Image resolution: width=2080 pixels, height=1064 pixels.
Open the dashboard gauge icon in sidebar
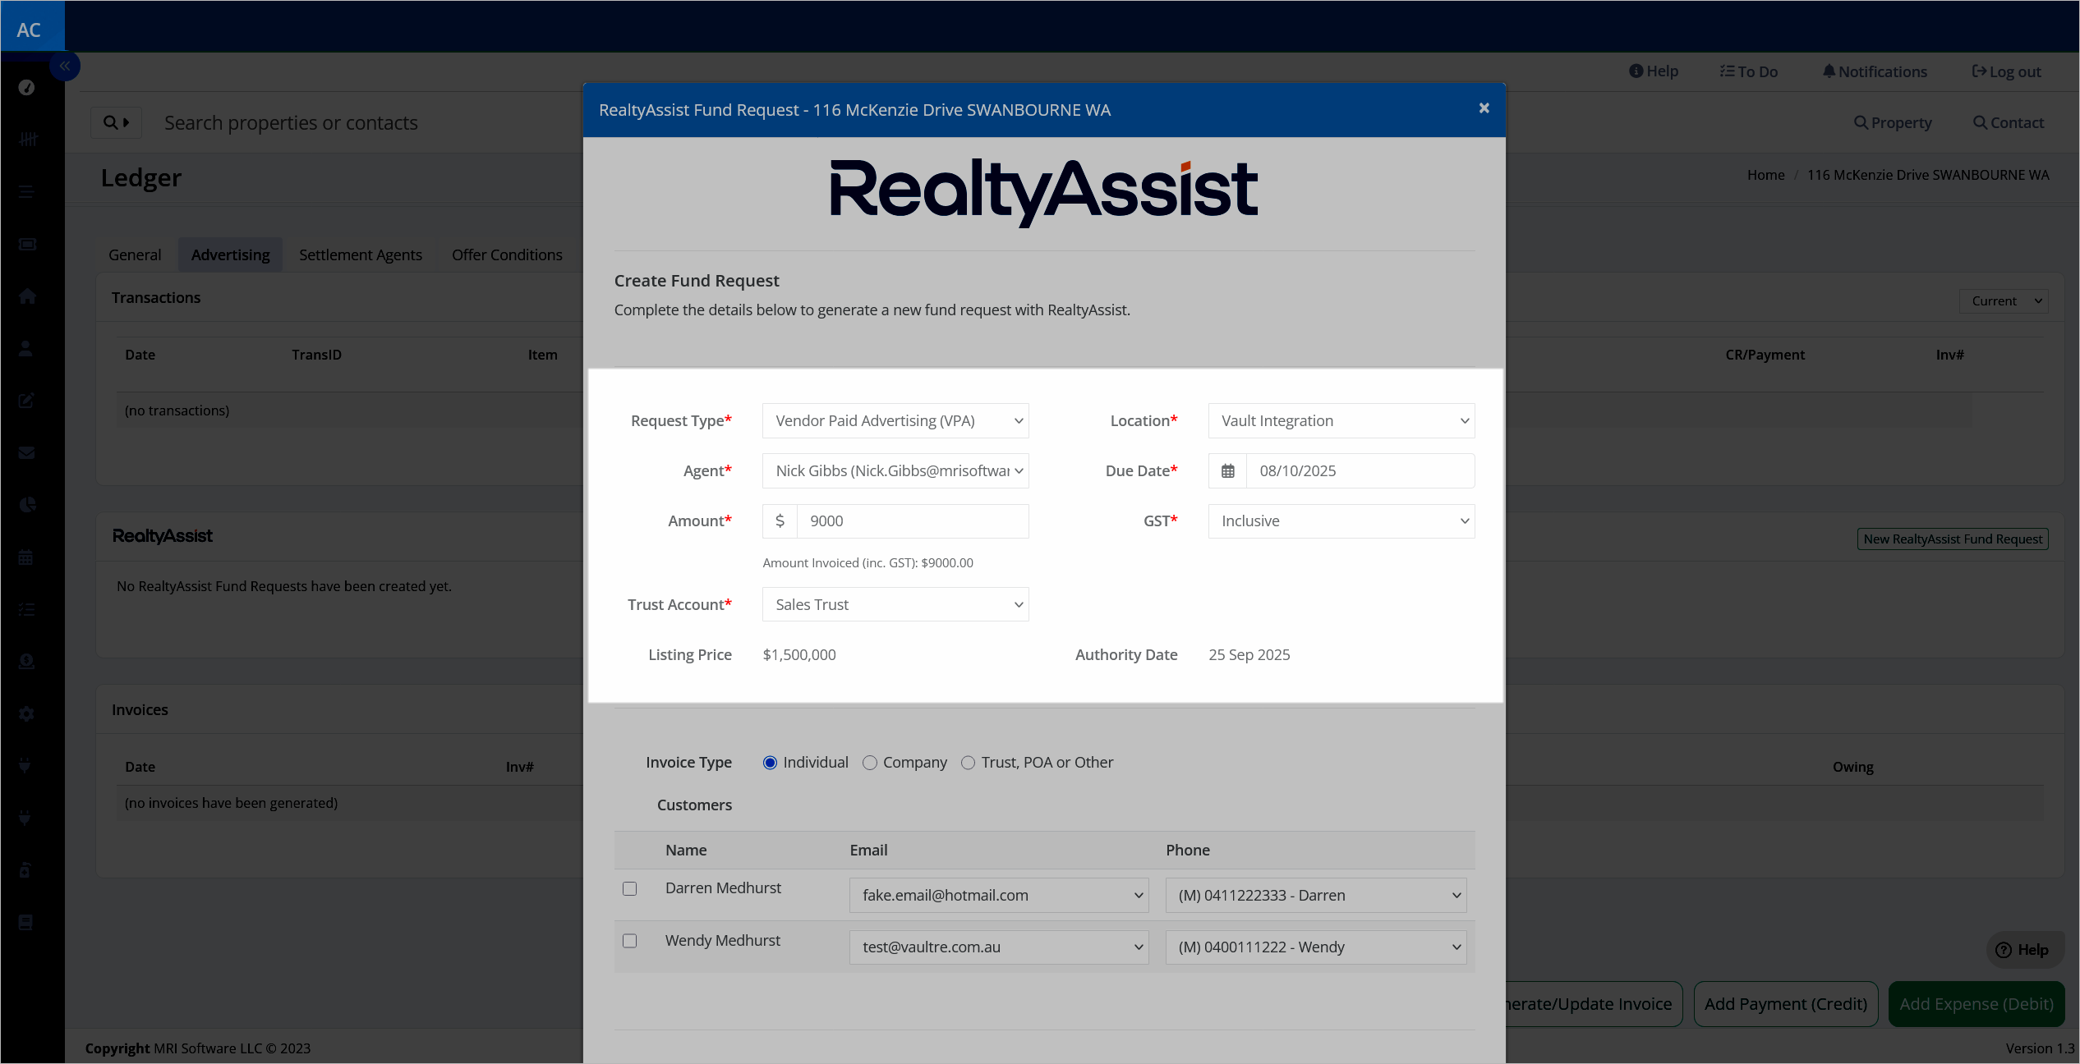click(x=26, y=87)
